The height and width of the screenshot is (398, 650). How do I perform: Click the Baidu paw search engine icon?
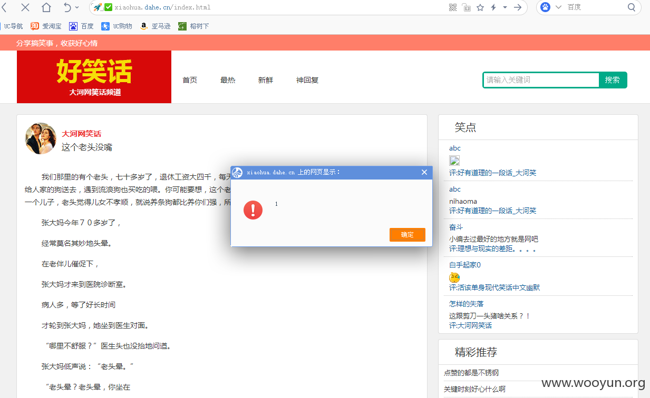click(x=546, y=7)
